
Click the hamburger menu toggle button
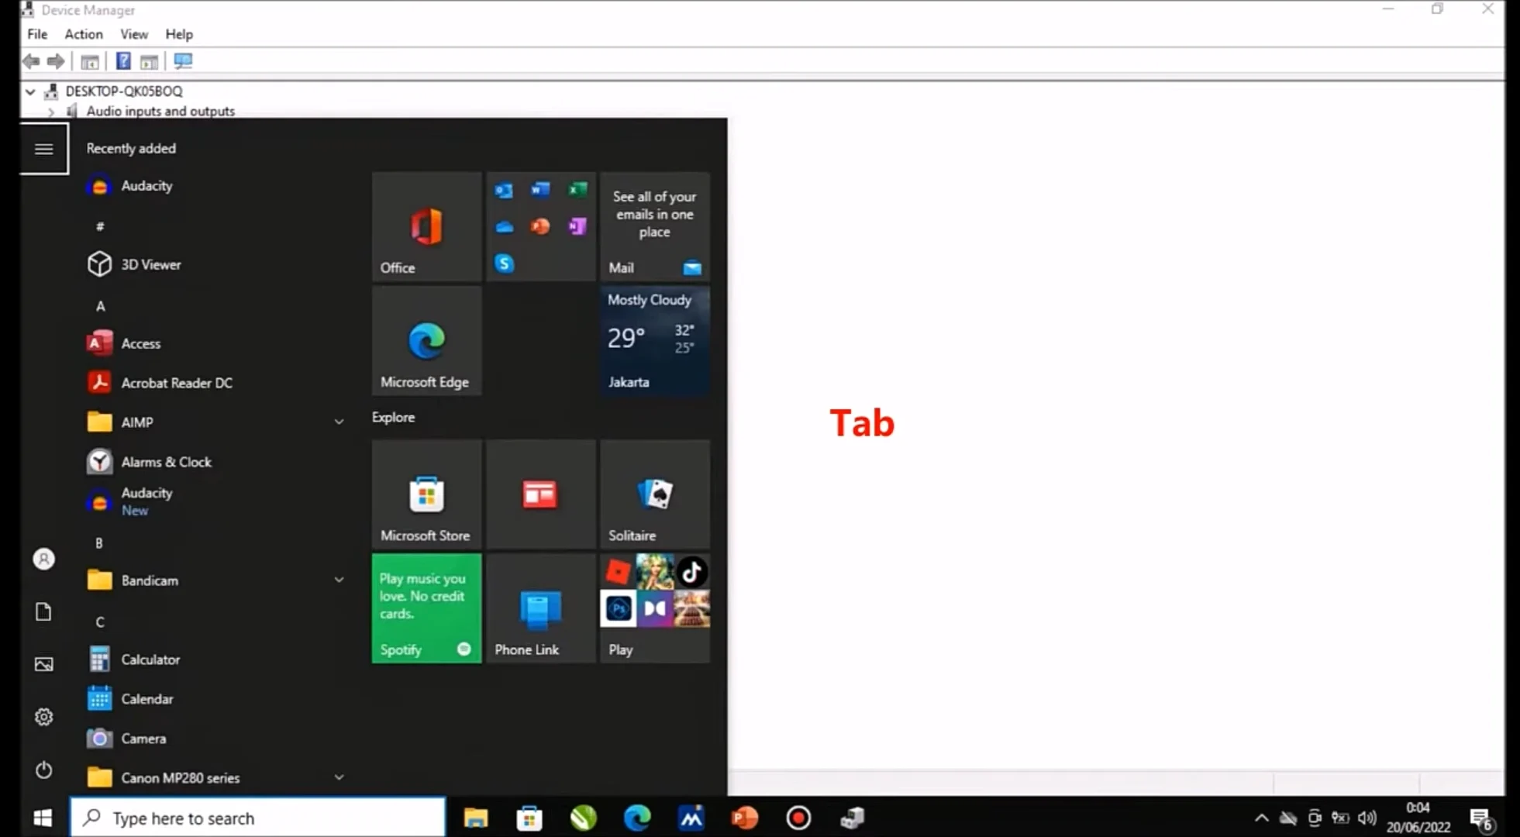click(43, 149)
